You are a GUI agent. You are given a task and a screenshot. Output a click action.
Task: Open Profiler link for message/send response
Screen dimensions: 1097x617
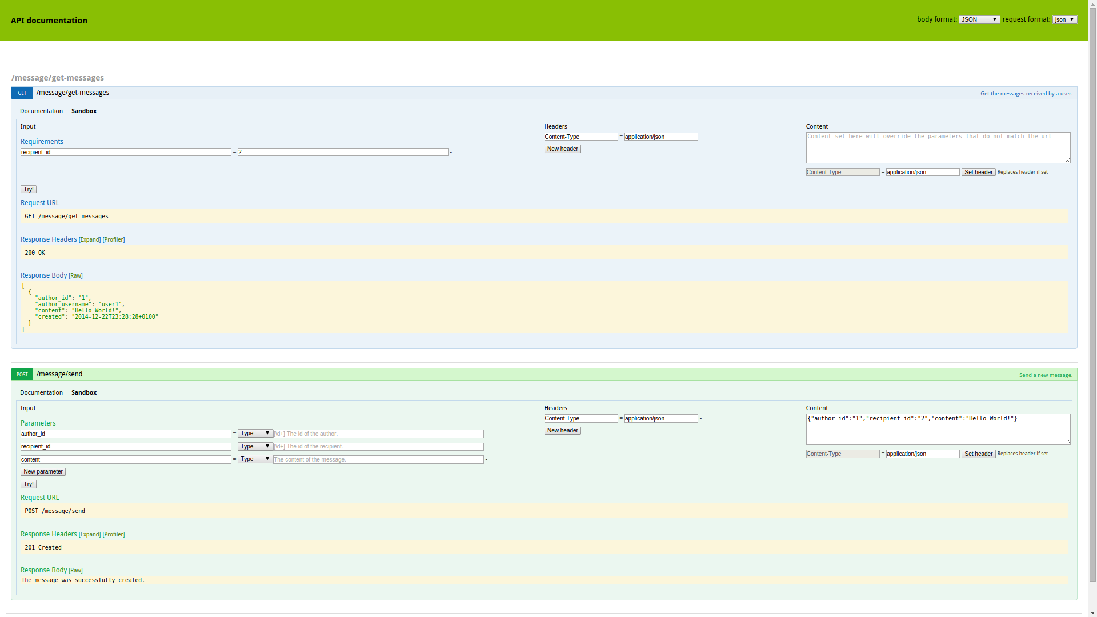(114, 535)
